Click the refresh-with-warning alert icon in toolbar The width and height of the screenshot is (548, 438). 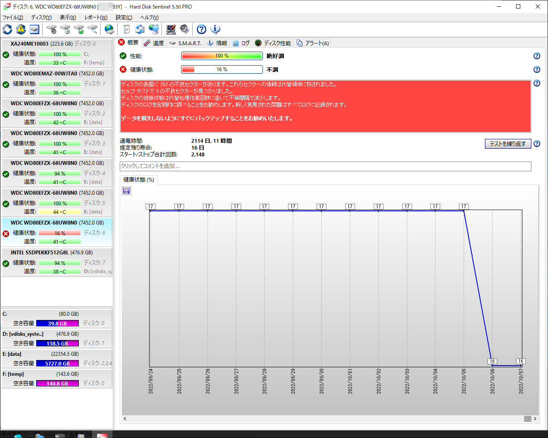(x=21, y=29)
